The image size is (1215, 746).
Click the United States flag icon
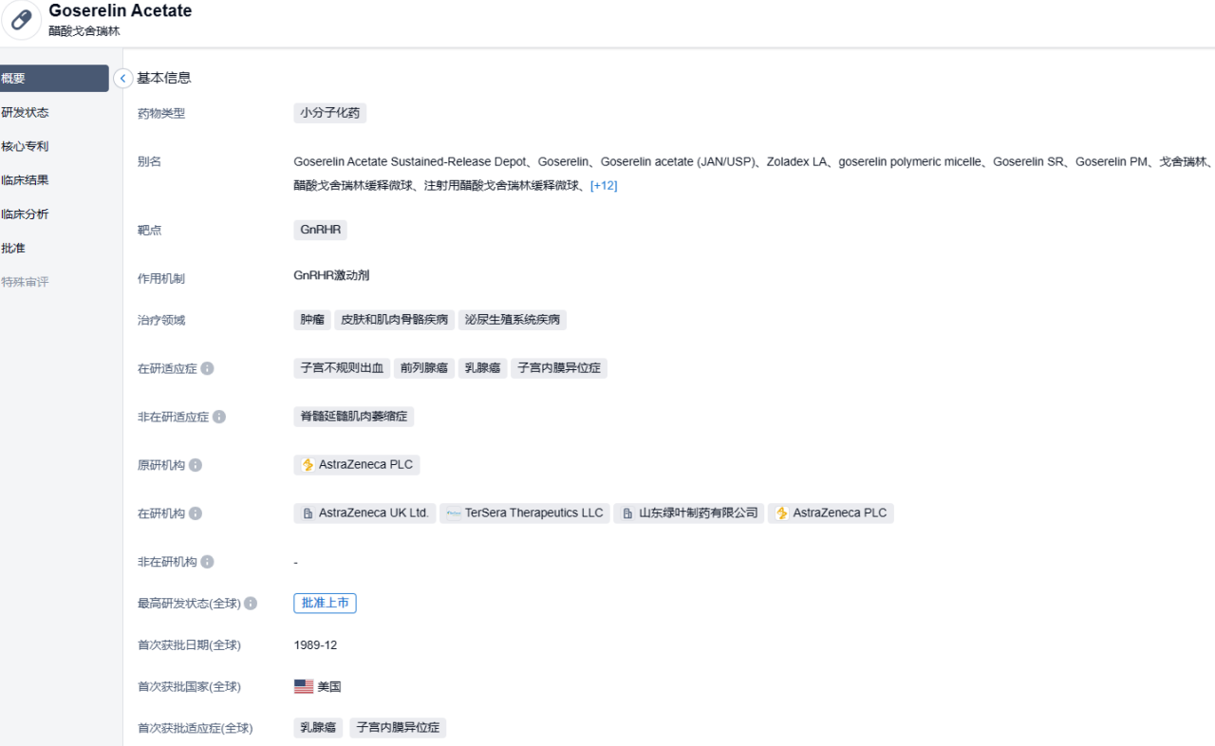click(304, 686)
